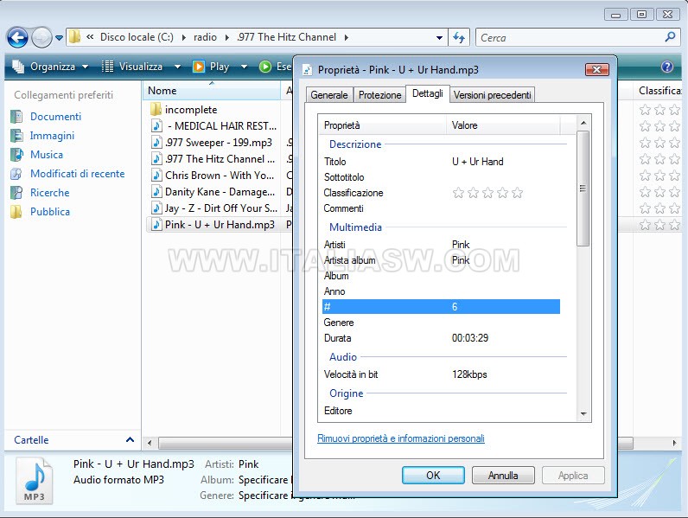The width and height of the screenshot is (688, 518).
Task: Click Disco locale (C:) in address breadcrumb
Action: coord(137,37)
